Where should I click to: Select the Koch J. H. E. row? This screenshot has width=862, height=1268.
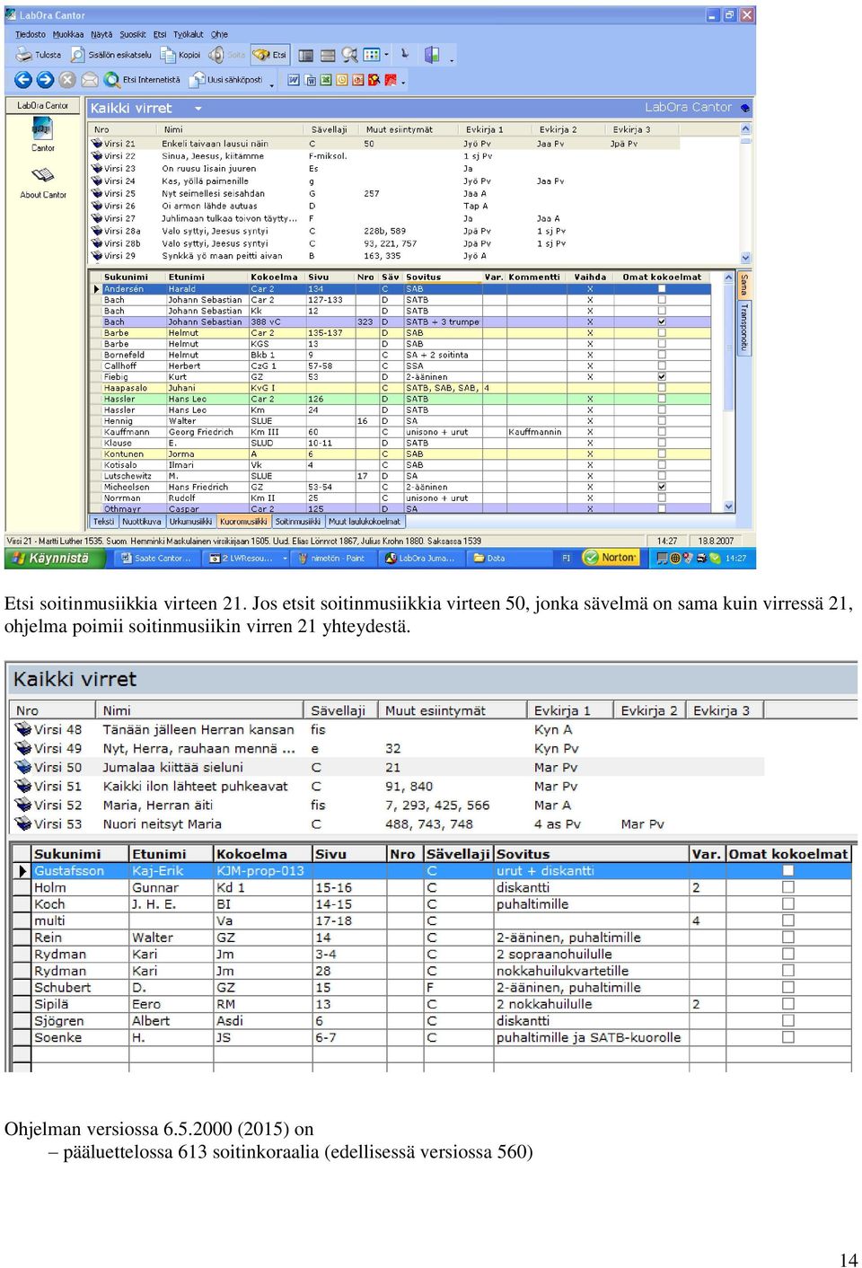point(431,904)
